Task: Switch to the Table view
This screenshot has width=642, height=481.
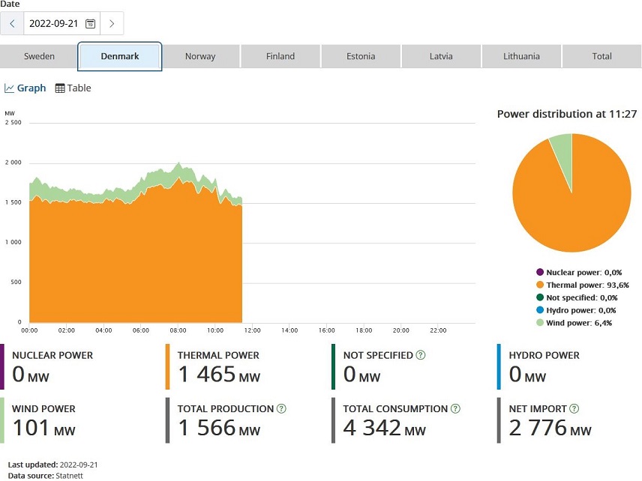Action: (73, 88)
